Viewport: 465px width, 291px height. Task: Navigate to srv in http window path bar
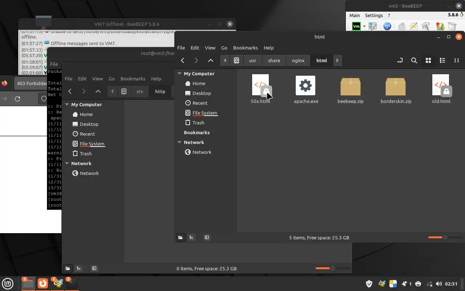coord(140,91)
